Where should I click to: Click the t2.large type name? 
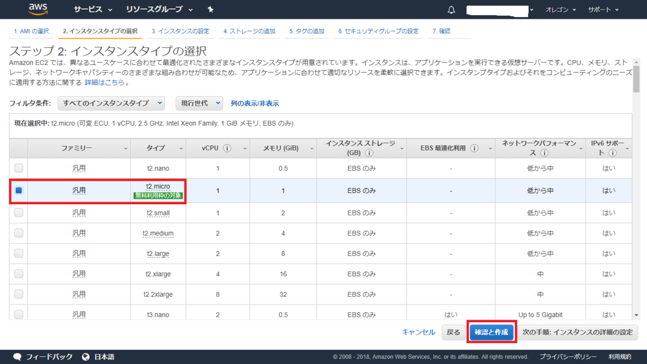158,253
